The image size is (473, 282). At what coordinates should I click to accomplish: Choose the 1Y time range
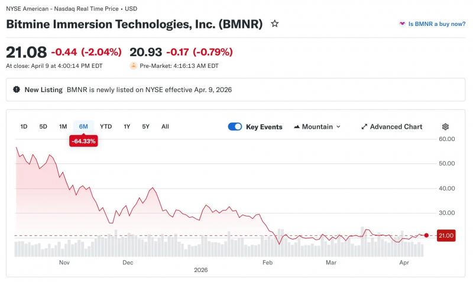coord(127,127)
